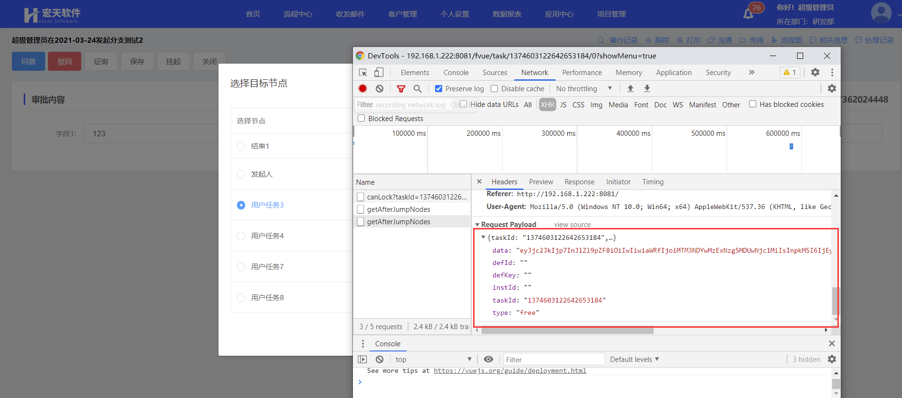Open the Default levels dropdown
Image resolution: width=902 pixels, height=398 pixels.
click(634, 359)
